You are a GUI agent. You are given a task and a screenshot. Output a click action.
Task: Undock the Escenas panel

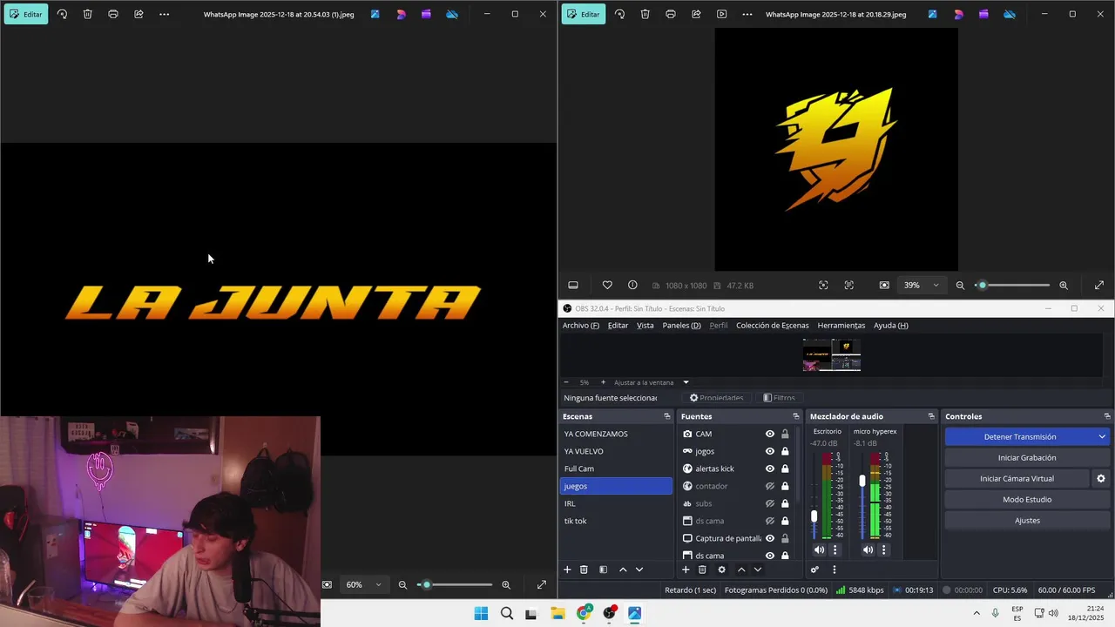[667, 416]
